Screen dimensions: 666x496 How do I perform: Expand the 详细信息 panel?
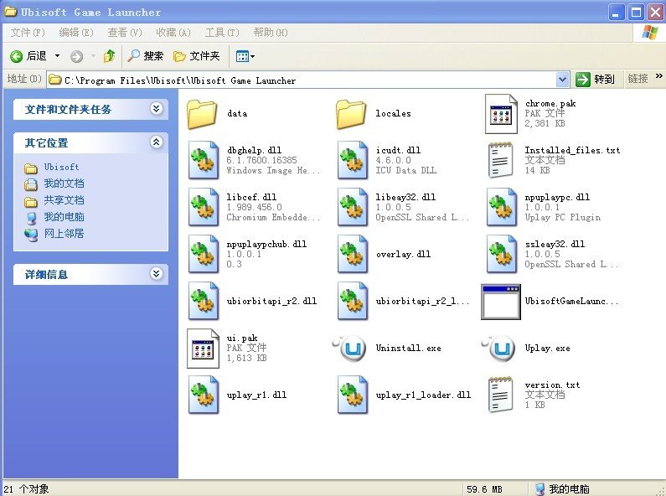(156, 274)
